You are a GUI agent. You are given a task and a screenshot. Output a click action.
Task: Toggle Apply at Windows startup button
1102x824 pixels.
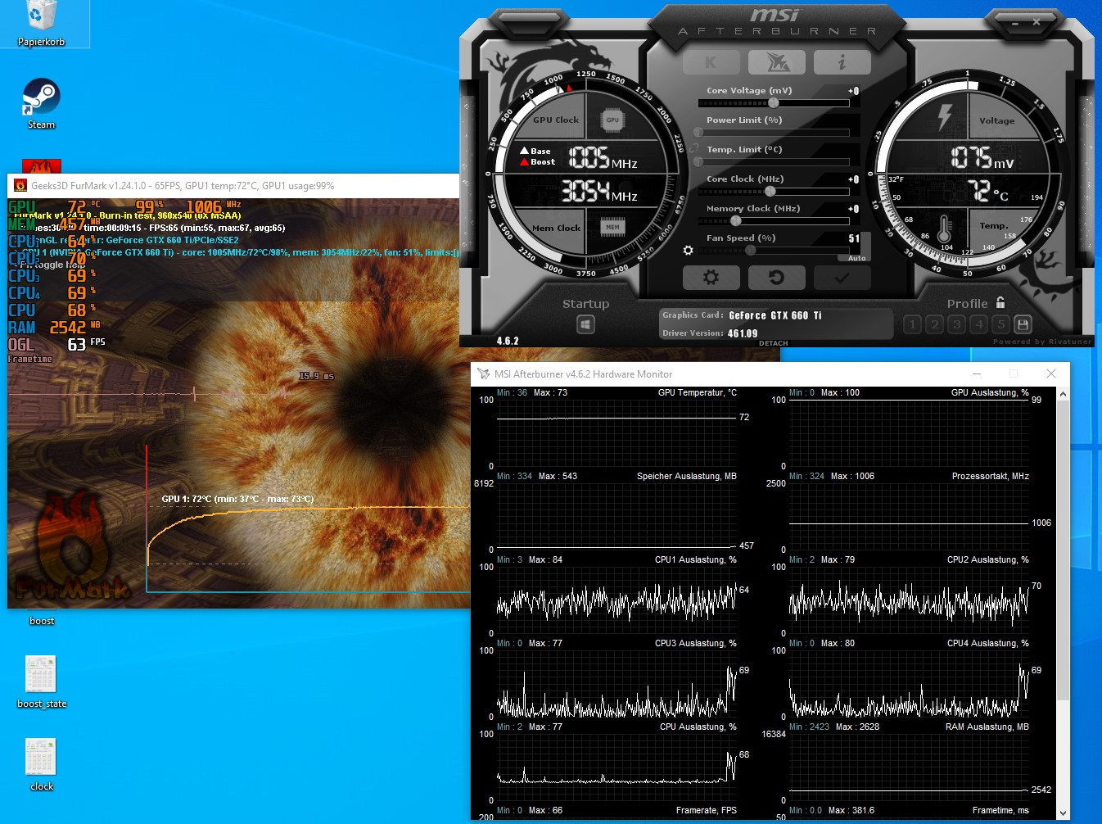point(585,325)
